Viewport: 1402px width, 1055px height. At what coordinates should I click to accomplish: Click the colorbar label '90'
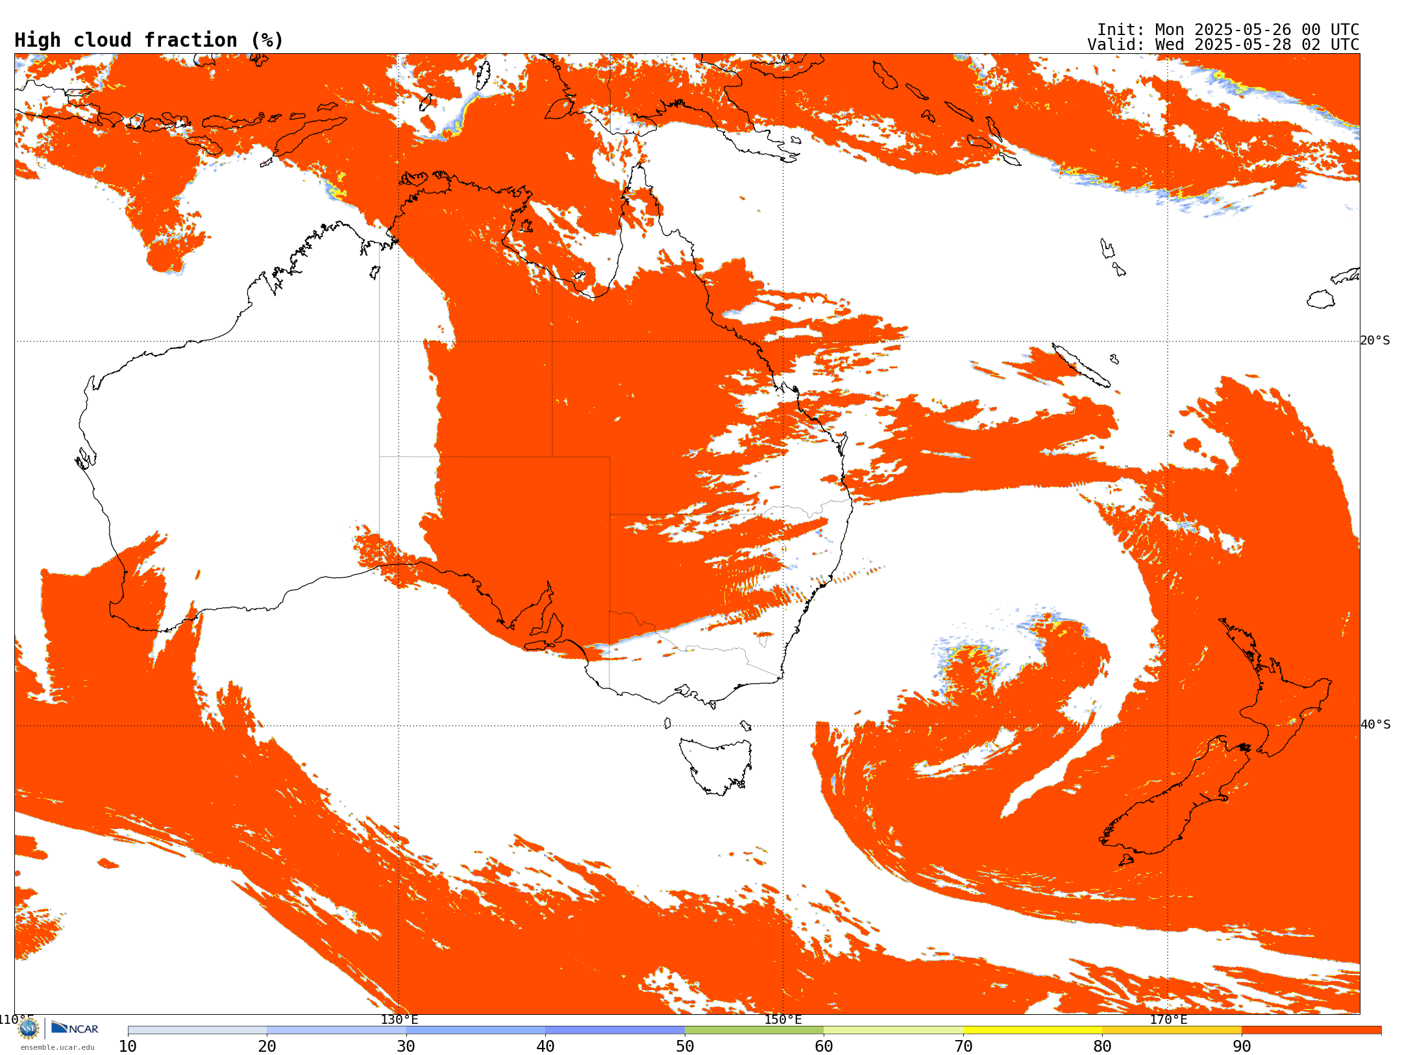click(1242, 1047)
